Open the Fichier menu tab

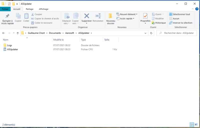(5, 9)
